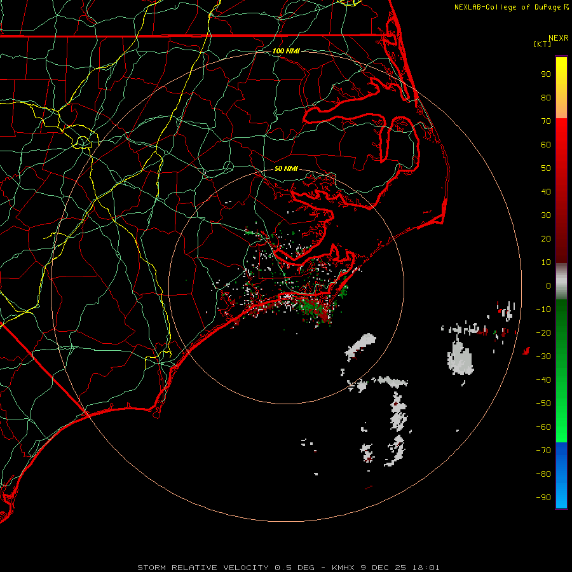This screenshot has width=572, height=572.
Task: Click the STORM RELATIVE VELOCITY caption text
Action: pyautogui.click(x=203, y=568)
